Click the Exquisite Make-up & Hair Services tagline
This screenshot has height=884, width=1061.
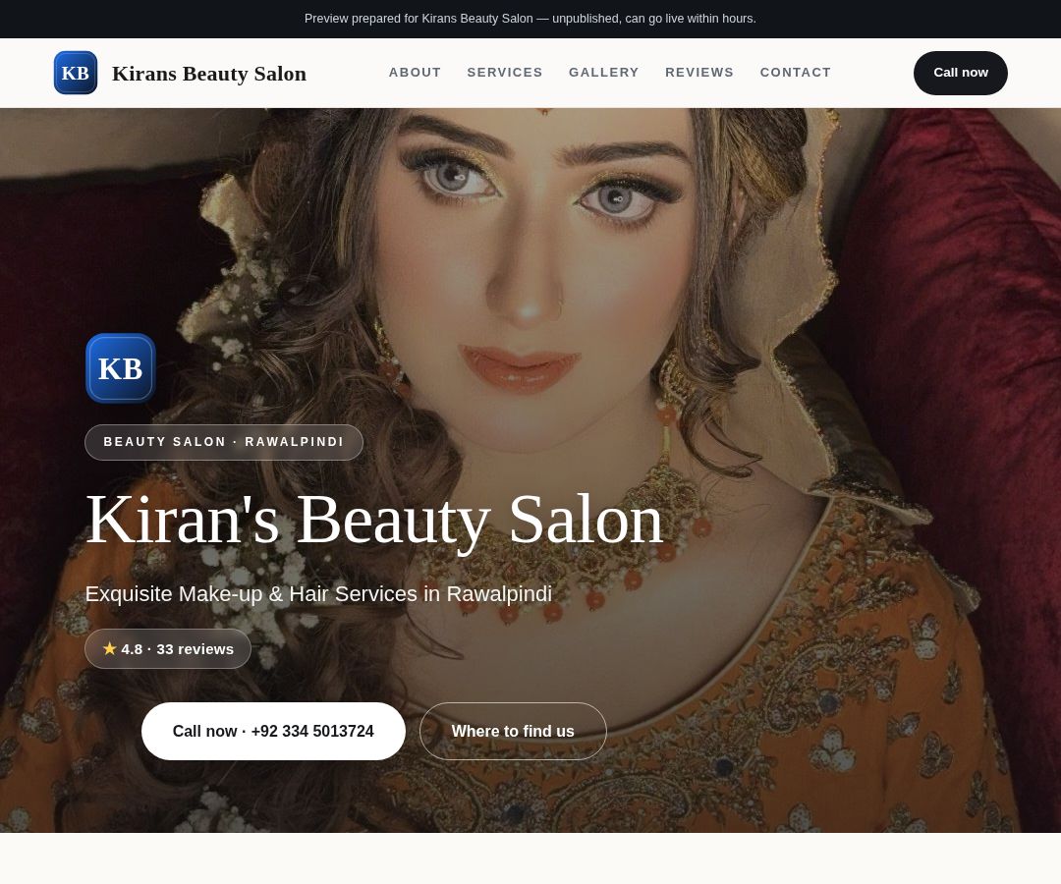coord(318,594)
